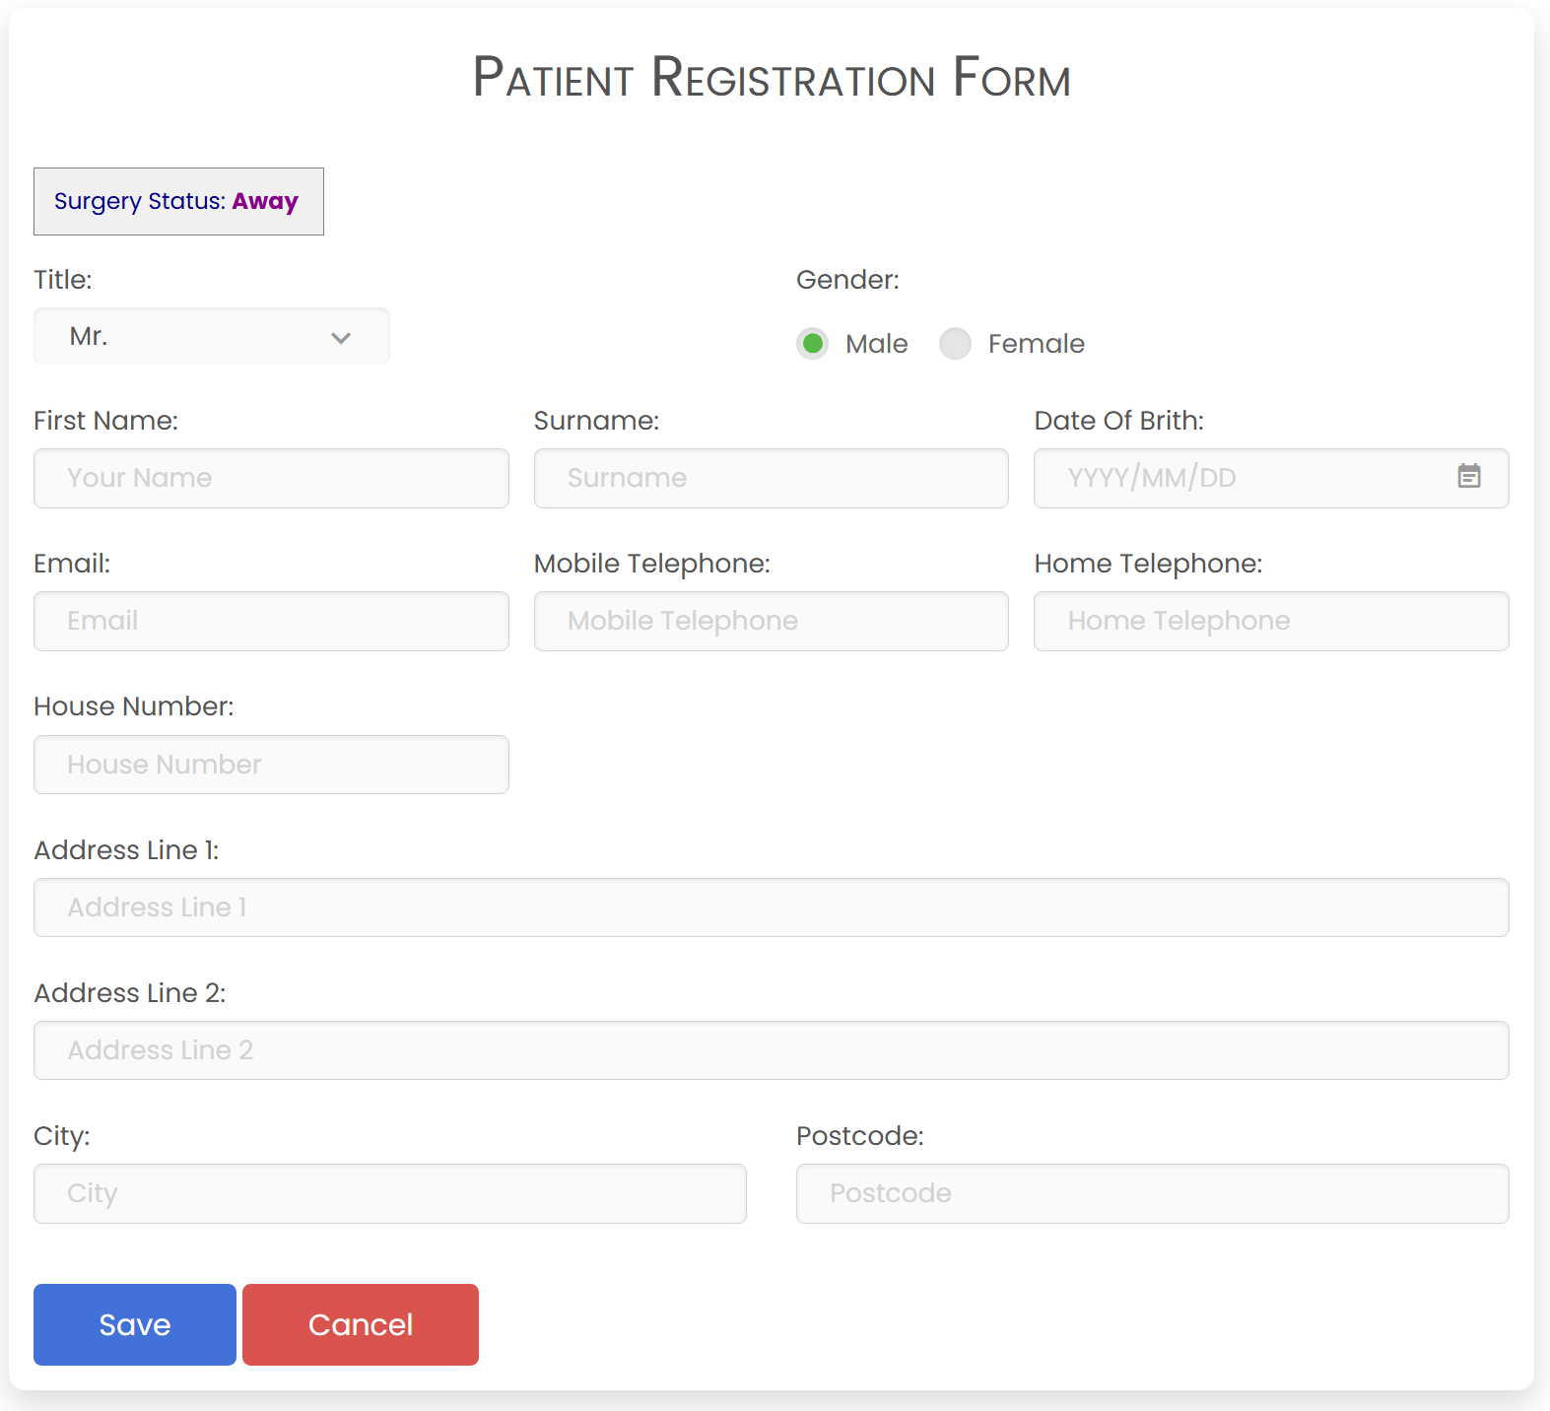Screen dimensions: 1550x1411
Task: Focus the House Number field
Action: pyautogui.click(x=271, y=765)
